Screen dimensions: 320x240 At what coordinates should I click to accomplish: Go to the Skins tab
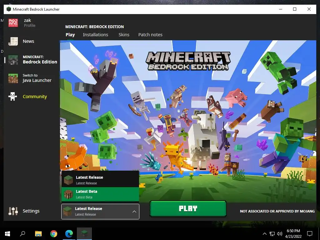tap(124, 35)
